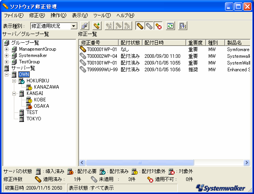
Task: Click the grey bandage icon of T001001WP-01
Action: (x=83, y=63)
